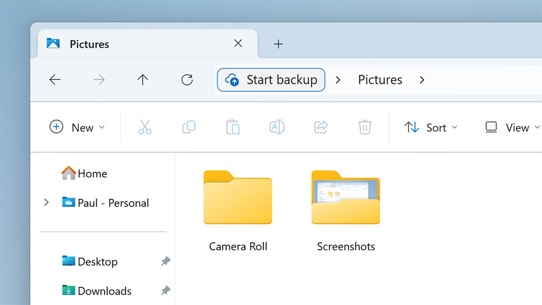Viewport: 542px width, 305px height.
Task: Select Pictures in the address bar breadcrumb
Action: pos(380,80)
